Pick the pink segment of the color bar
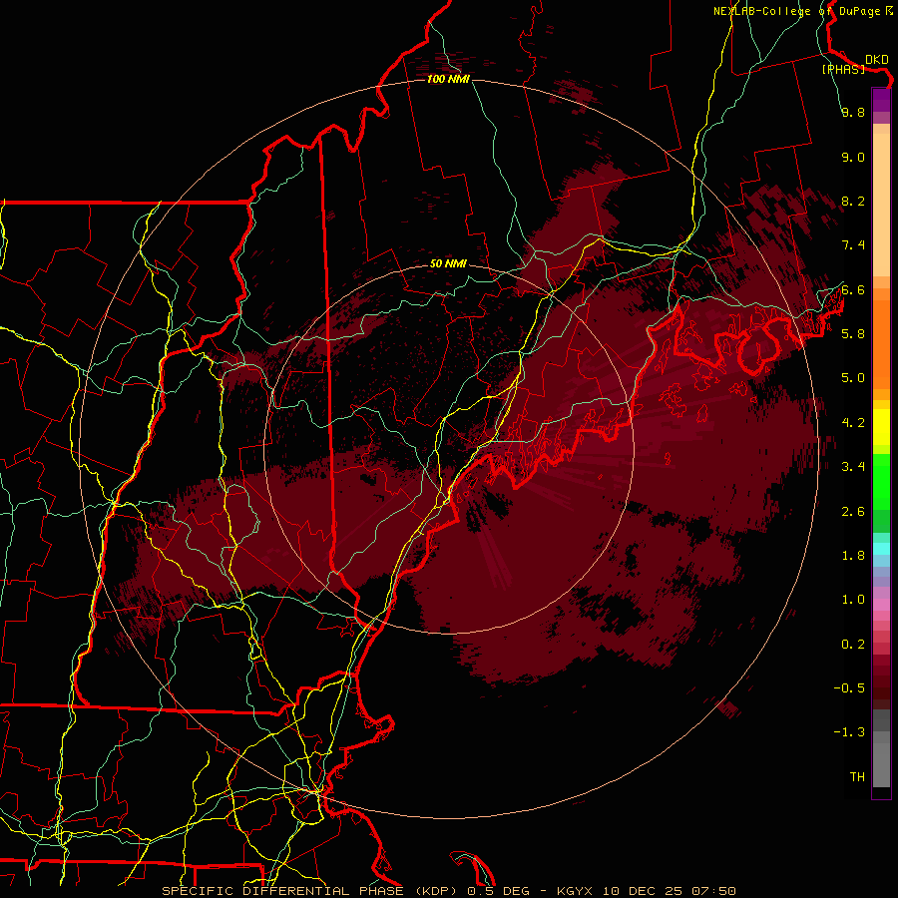 tap(881, 605)
